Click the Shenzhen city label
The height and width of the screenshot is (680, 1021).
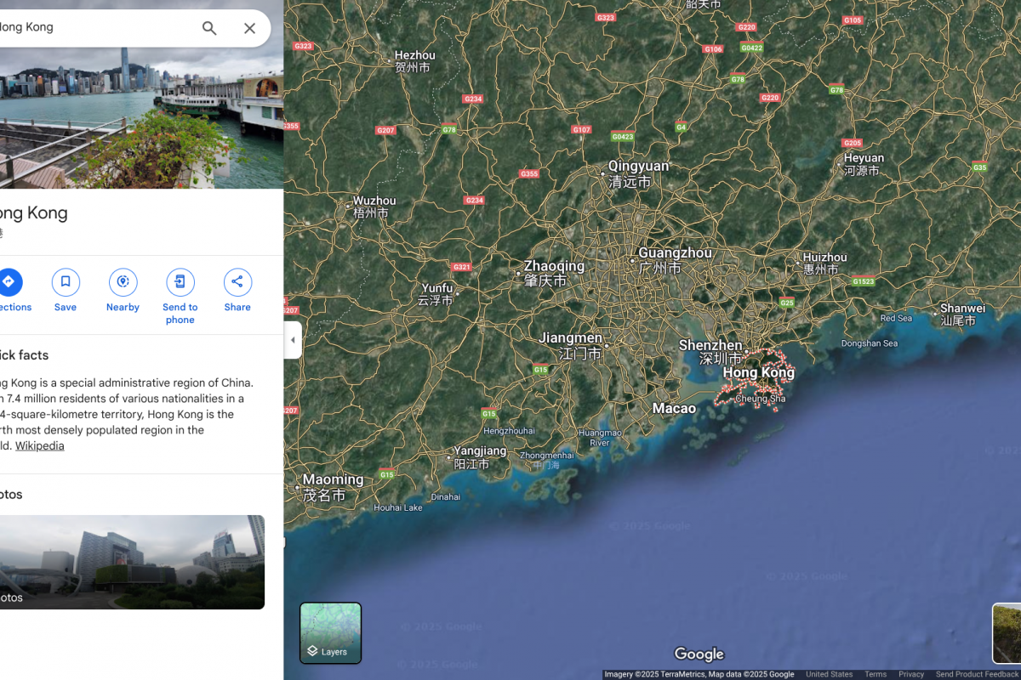pyautogui.click(x=710, y=345)
